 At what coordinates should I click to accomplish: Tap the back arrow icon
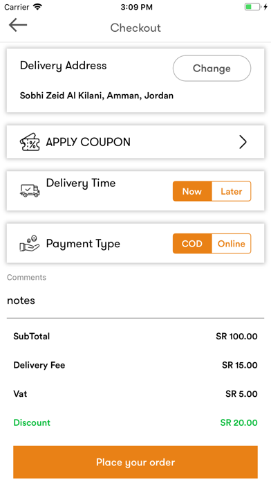[x=18, y=25]
